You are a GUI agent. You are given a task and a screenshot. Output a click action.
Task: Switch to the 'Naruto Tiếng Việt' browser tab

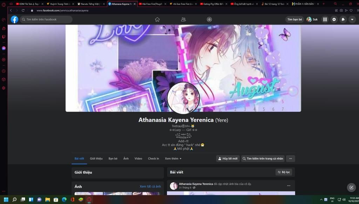click(91, 4)
